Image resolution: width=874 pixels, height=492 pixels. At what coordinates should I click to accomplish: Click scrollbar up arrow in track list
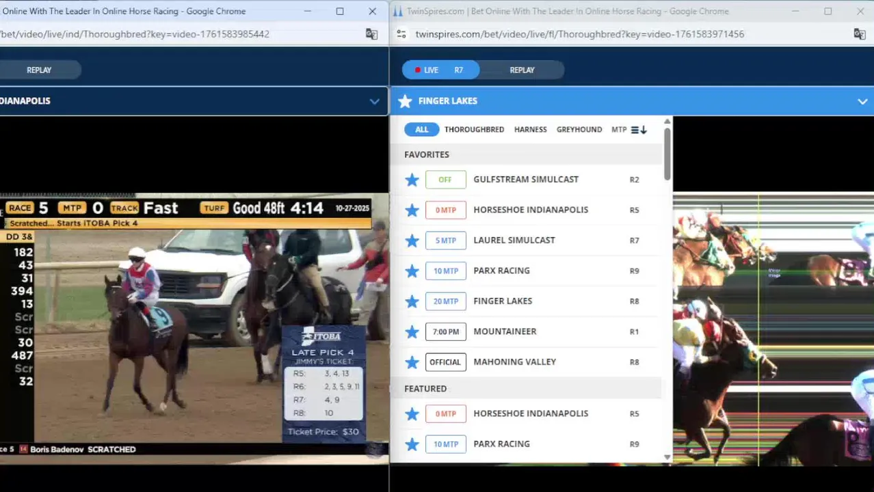click(667, 122)
